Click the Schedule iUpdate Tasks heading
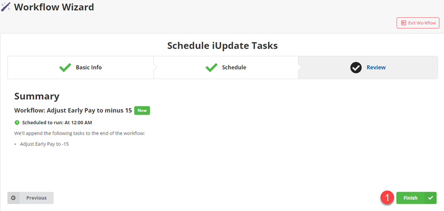The image size is (444, 211). [222, 46]
